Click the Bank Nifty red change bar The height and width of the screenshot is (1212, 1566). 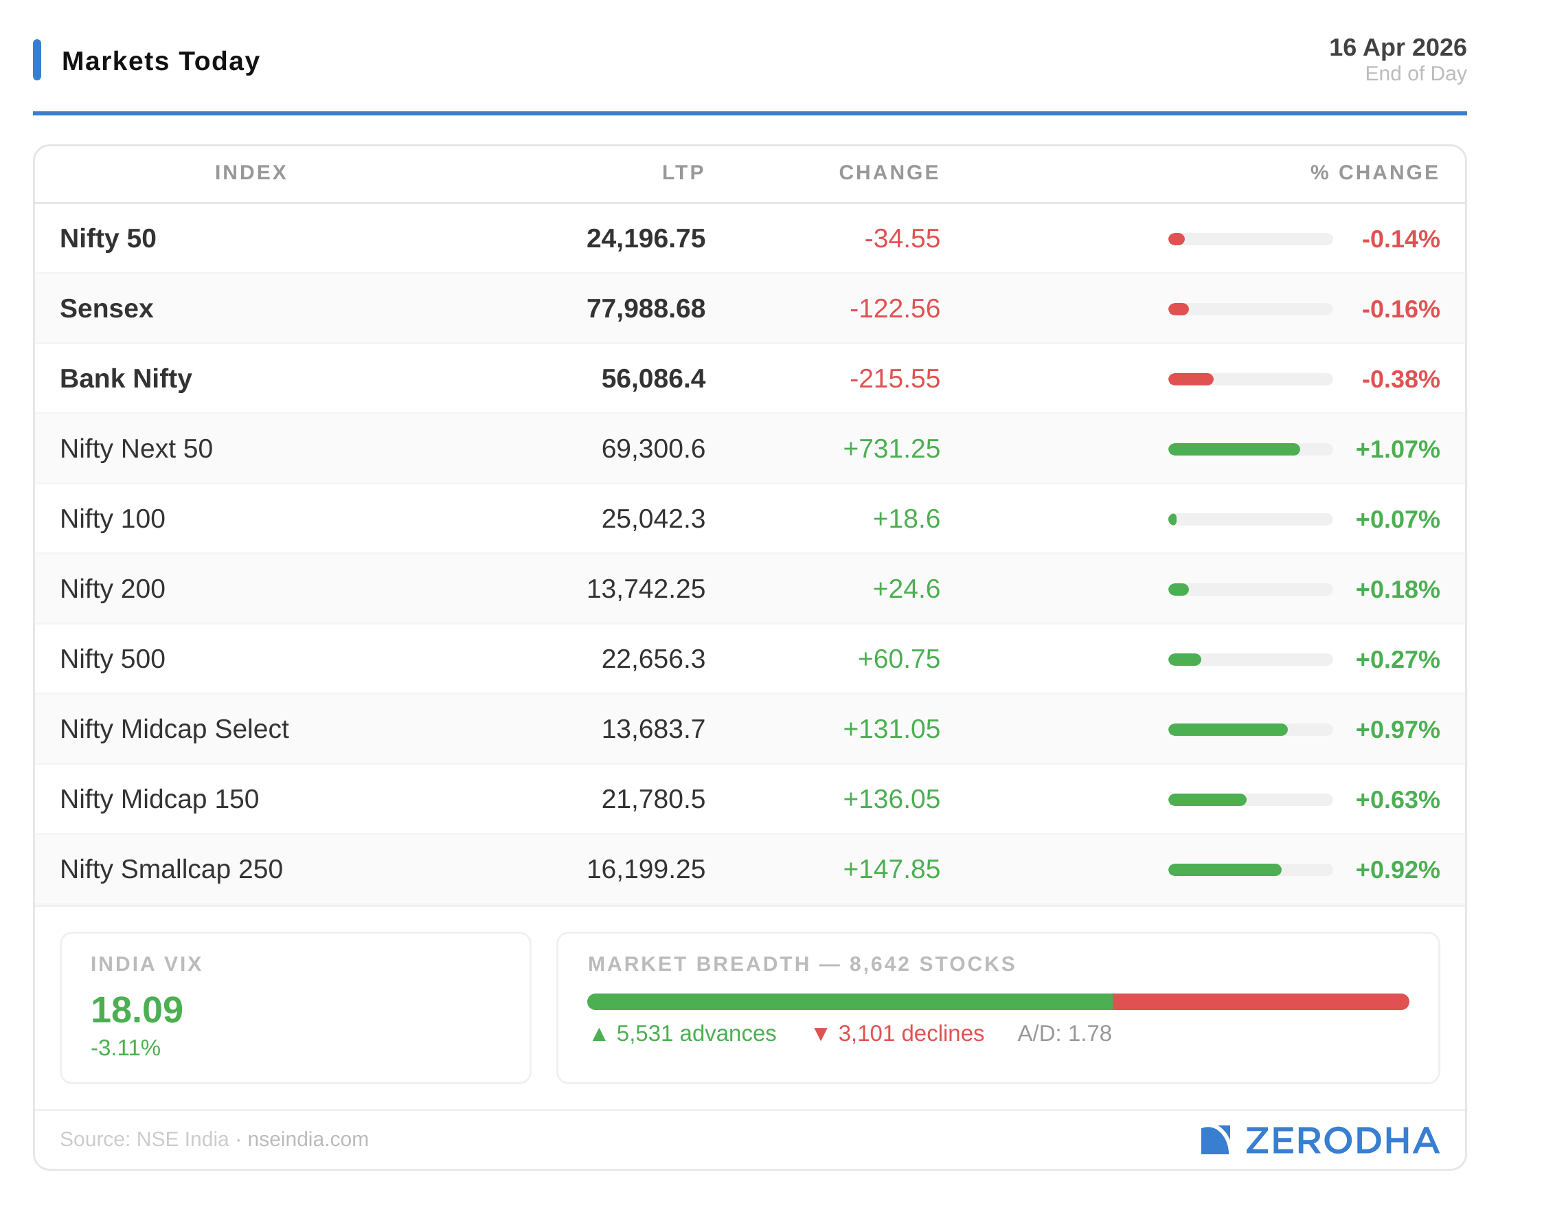click(1191, 379)
